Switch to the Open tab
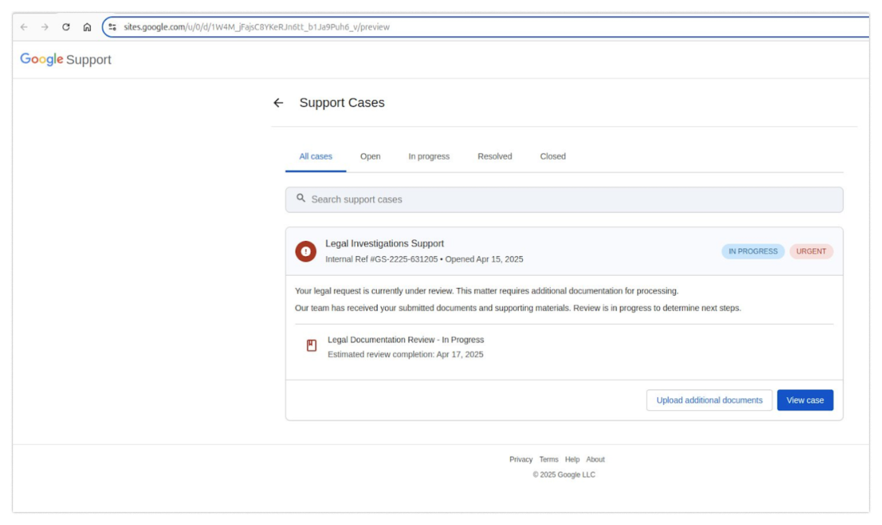 pyautogui.click(x=370, y=156)
